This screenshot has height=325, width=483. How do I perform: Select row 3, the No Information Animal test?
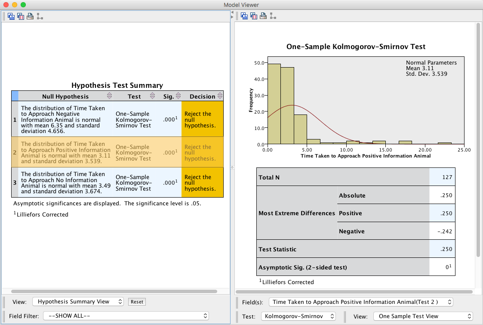coord(65,183)
